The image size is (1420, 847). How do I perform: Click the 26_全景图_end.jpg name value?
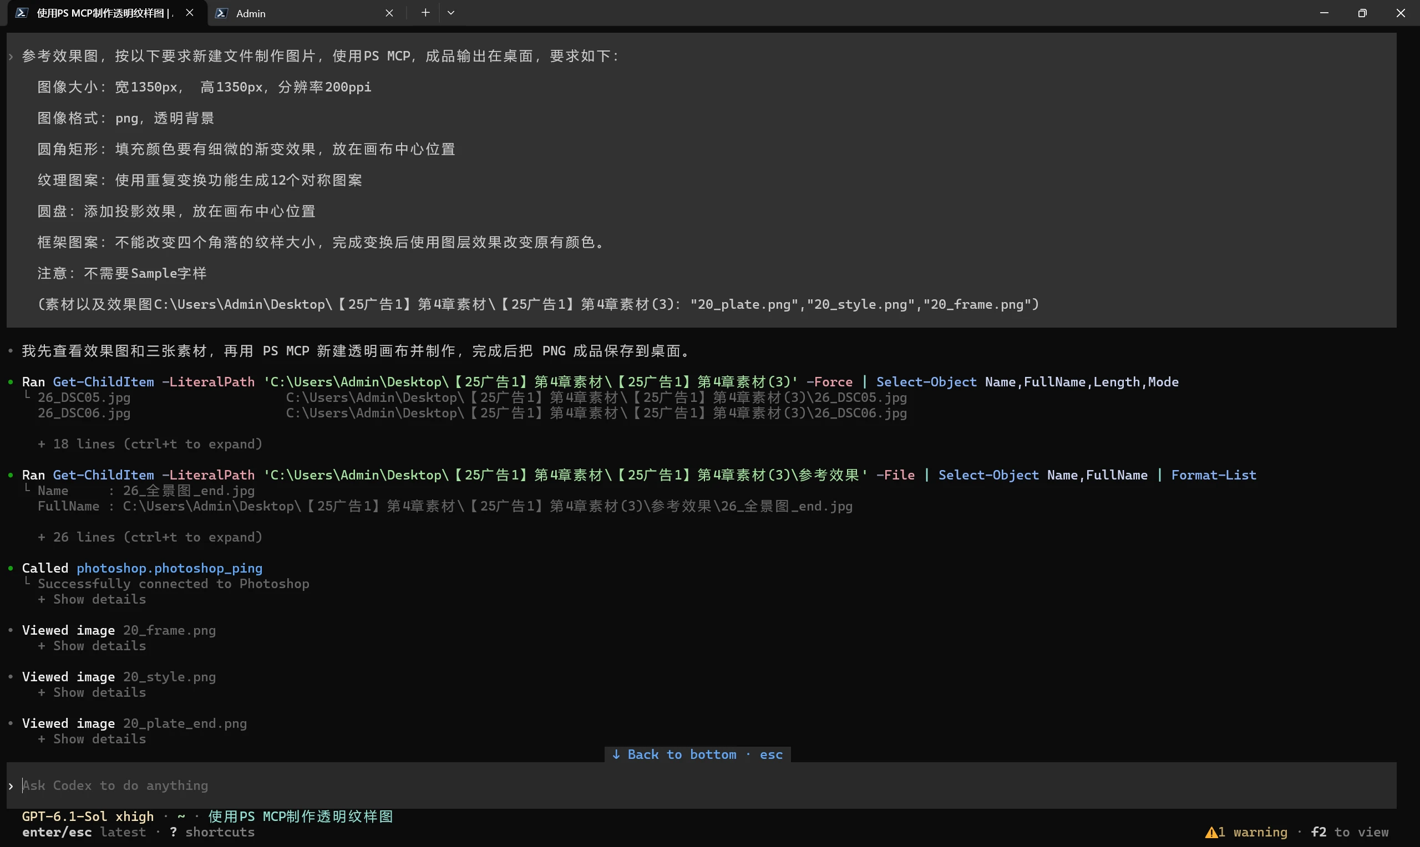coord(189,491)
